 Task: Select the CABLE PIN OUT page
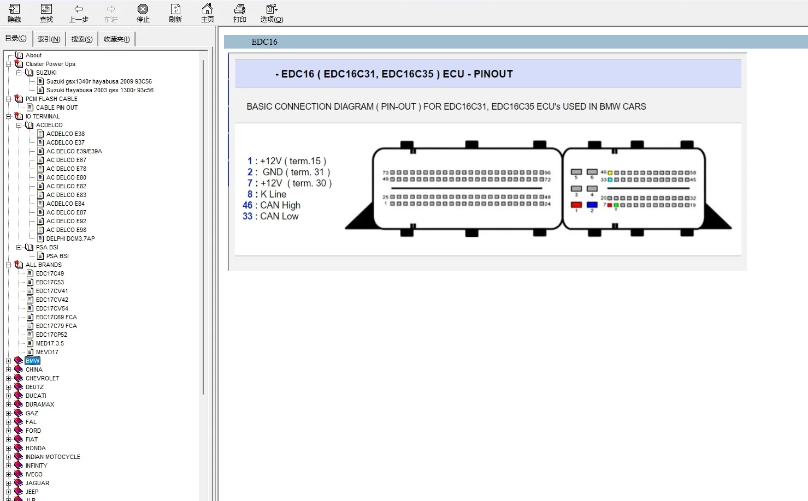[x=57, y=108]
